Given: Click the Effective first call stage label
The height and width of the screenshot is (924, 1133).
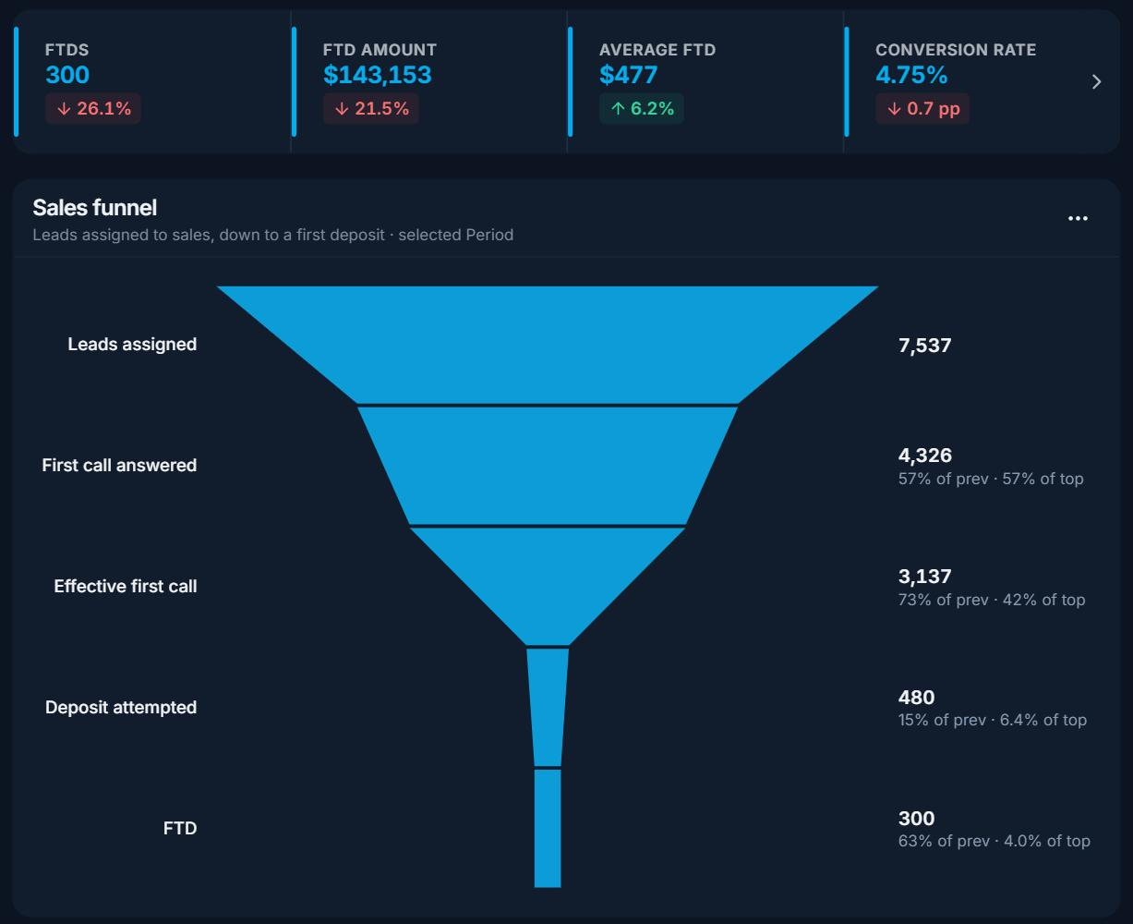Looking at the screenshot, I should [x=126, y=587].
